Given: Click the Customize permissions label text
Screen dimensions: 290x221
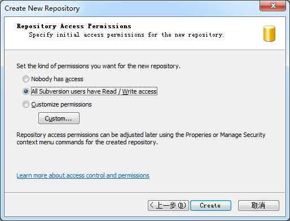Looking at the screenshot, I should (x=61, y=104).
